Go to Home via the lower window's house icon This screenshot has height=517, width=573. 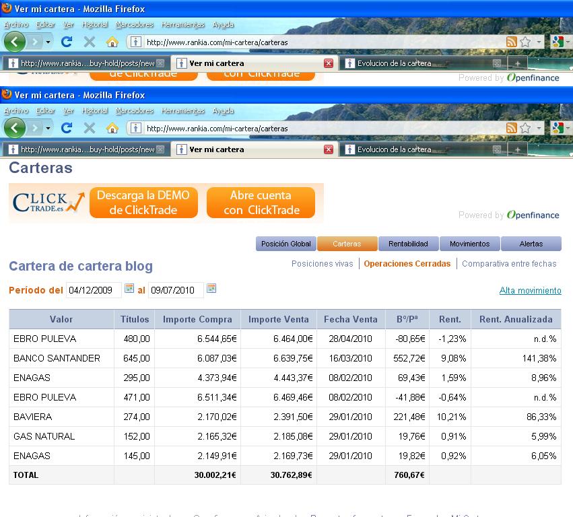pos(112,128)
